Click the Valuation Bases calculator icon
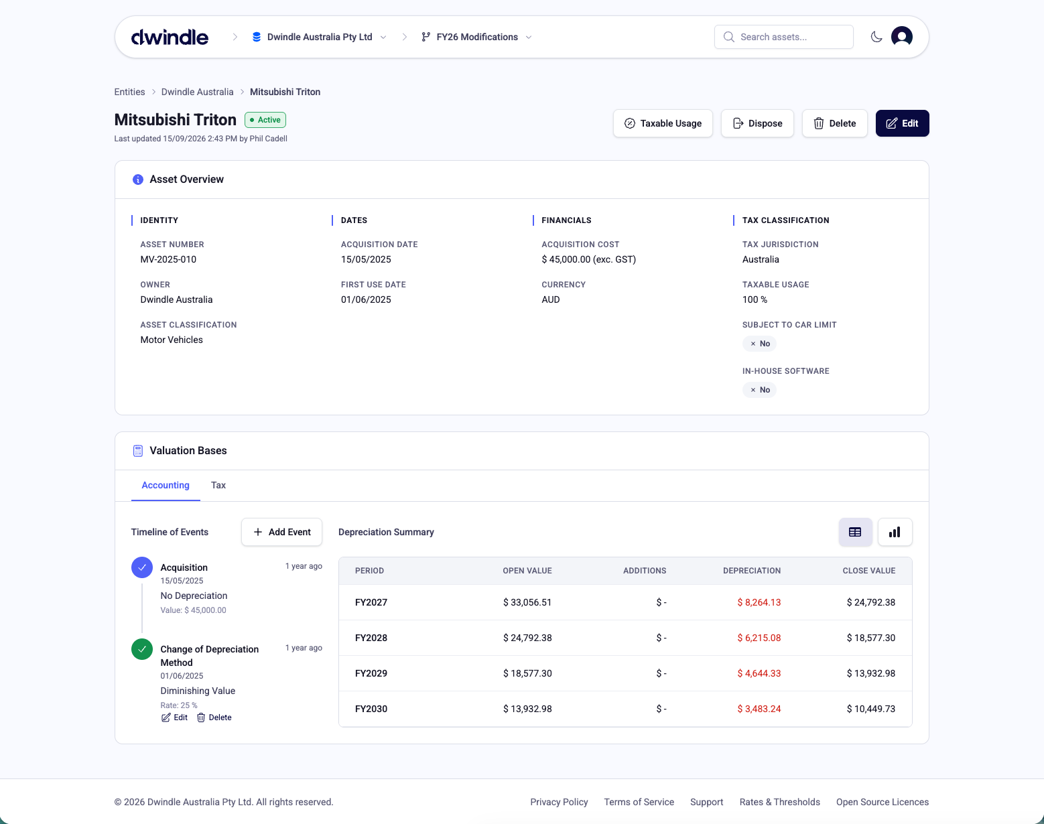The height and width of the screenshot is (824, 1044). click(x=138, y=451)
